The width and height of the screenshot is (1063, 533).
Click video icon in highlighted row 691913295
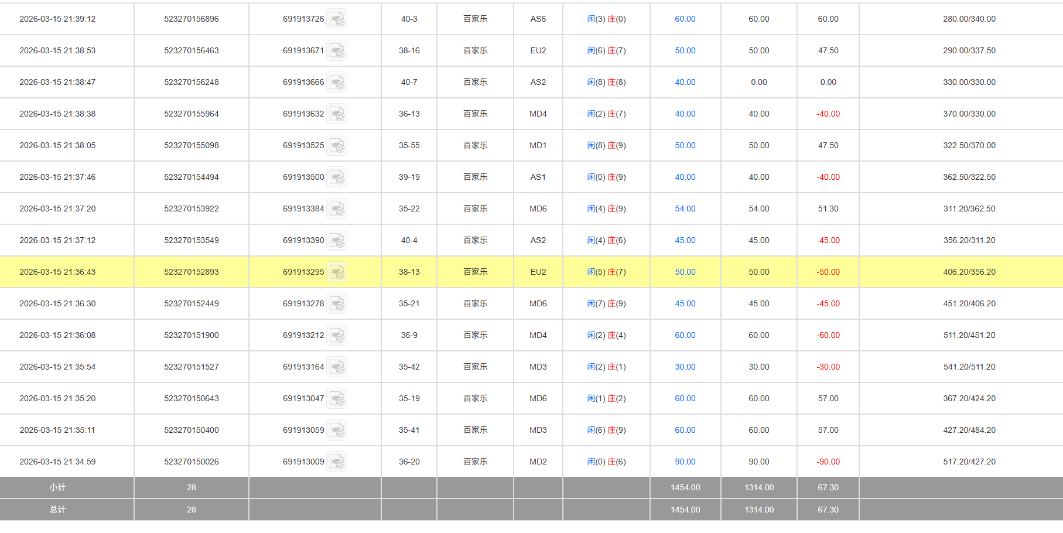(337, 272)
